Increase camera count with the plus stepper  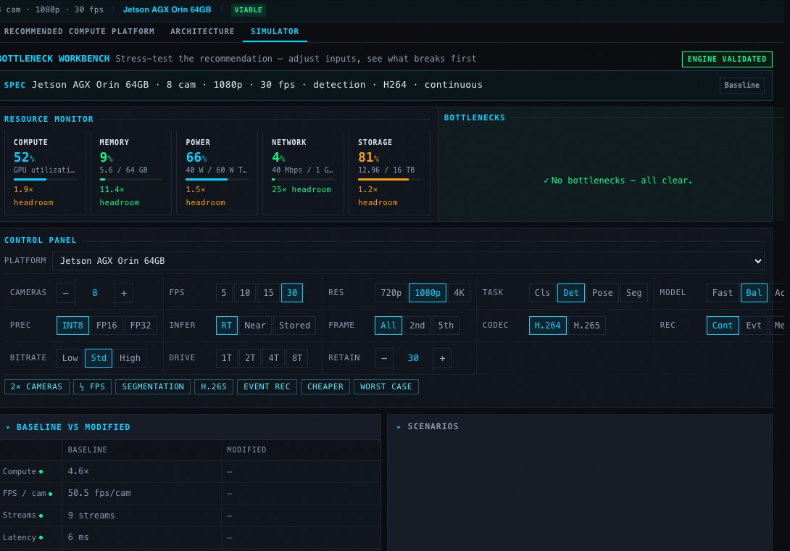(x=123, y=292)
